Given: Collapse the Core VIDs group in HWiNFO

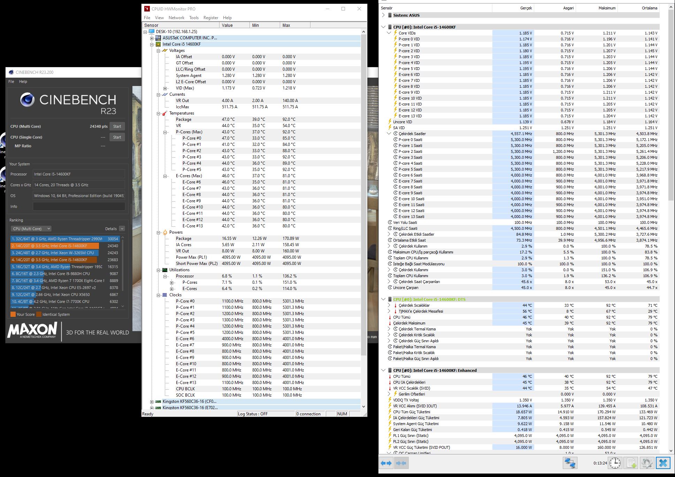Looking at the screenshot, I should 389,33.
